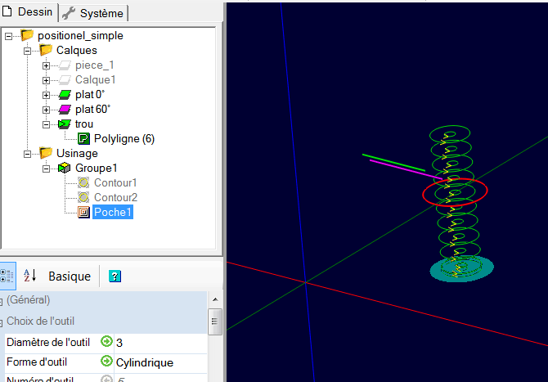
Task: Select the Calque1 layer in tree
Action: point(95,80)
